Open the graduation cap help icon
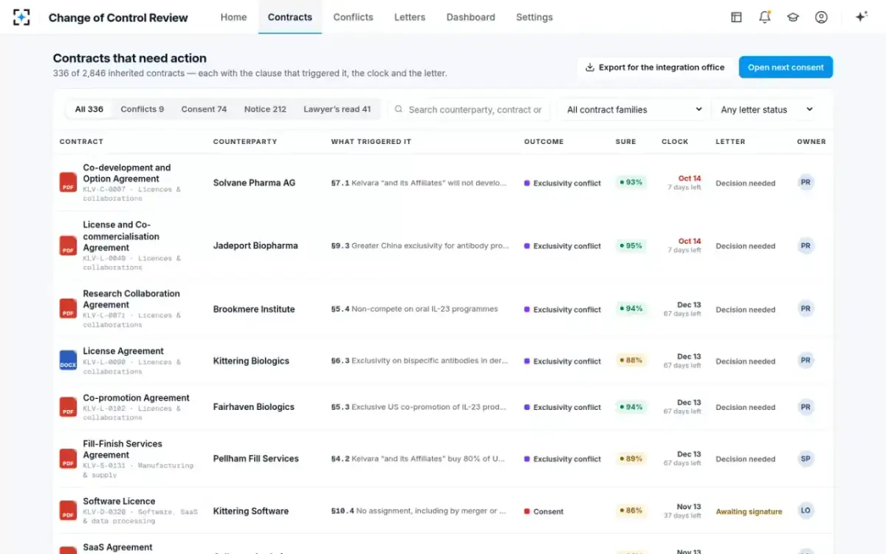Image resolution: width=886 pixels, height=554 pixels. (x=793, y=17)
